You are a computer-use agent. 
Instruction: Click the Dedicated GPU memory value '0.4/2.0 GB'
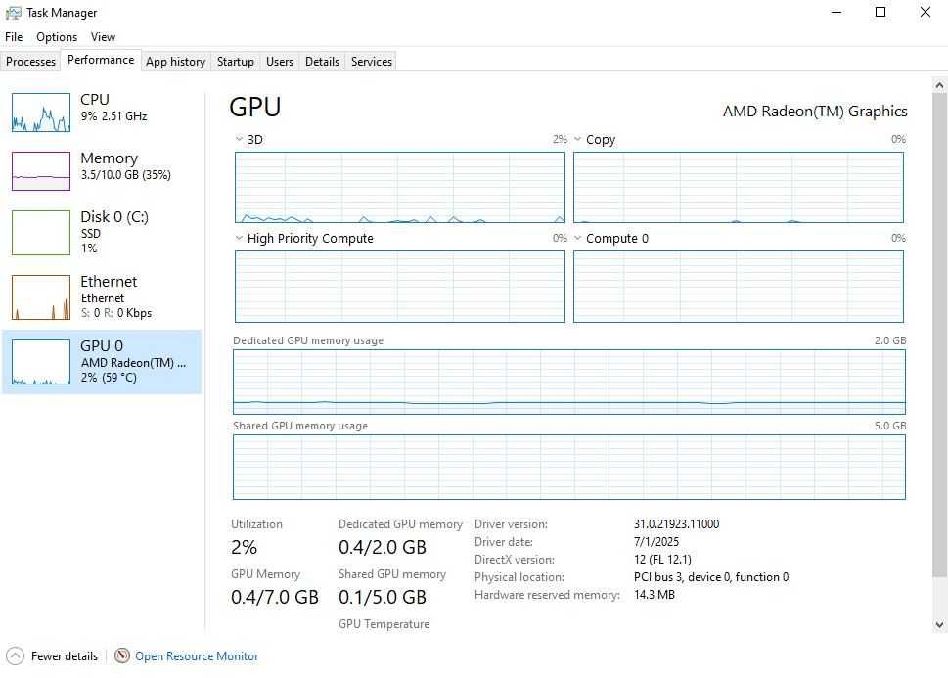pos(383,547)
